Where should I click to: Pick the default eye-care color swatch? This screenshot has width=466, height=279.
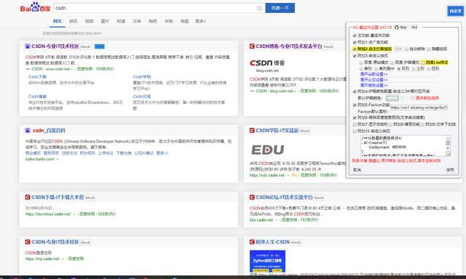coord(392,98)
